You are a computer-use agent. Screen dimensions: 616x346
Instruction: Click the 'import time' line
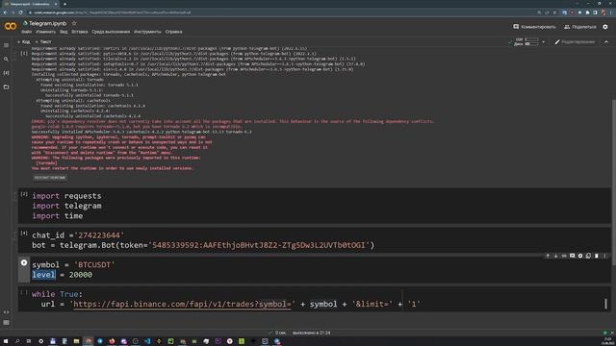pyautogui.click(x=58, y=215)
